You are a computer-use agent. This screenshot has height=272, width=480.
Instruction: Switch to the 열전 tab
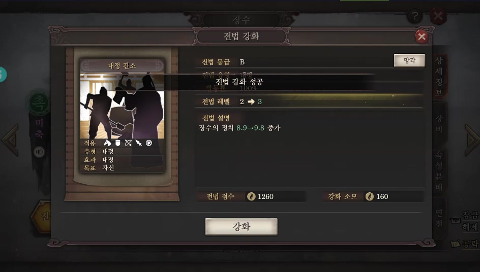(439, 218)
